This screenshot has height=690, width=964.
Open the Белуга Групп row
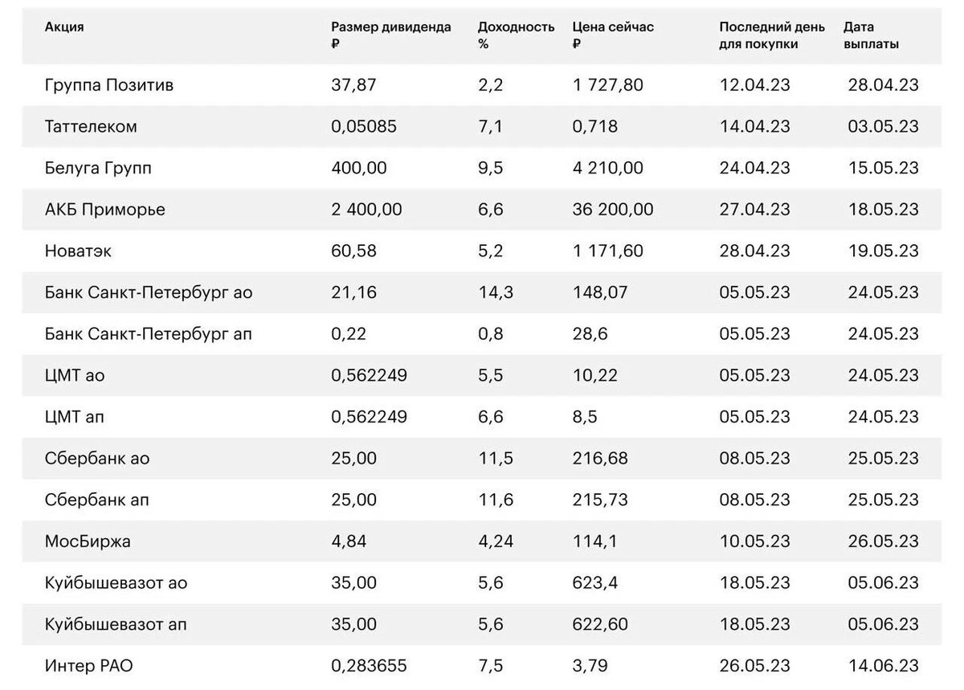pos(482,169)
